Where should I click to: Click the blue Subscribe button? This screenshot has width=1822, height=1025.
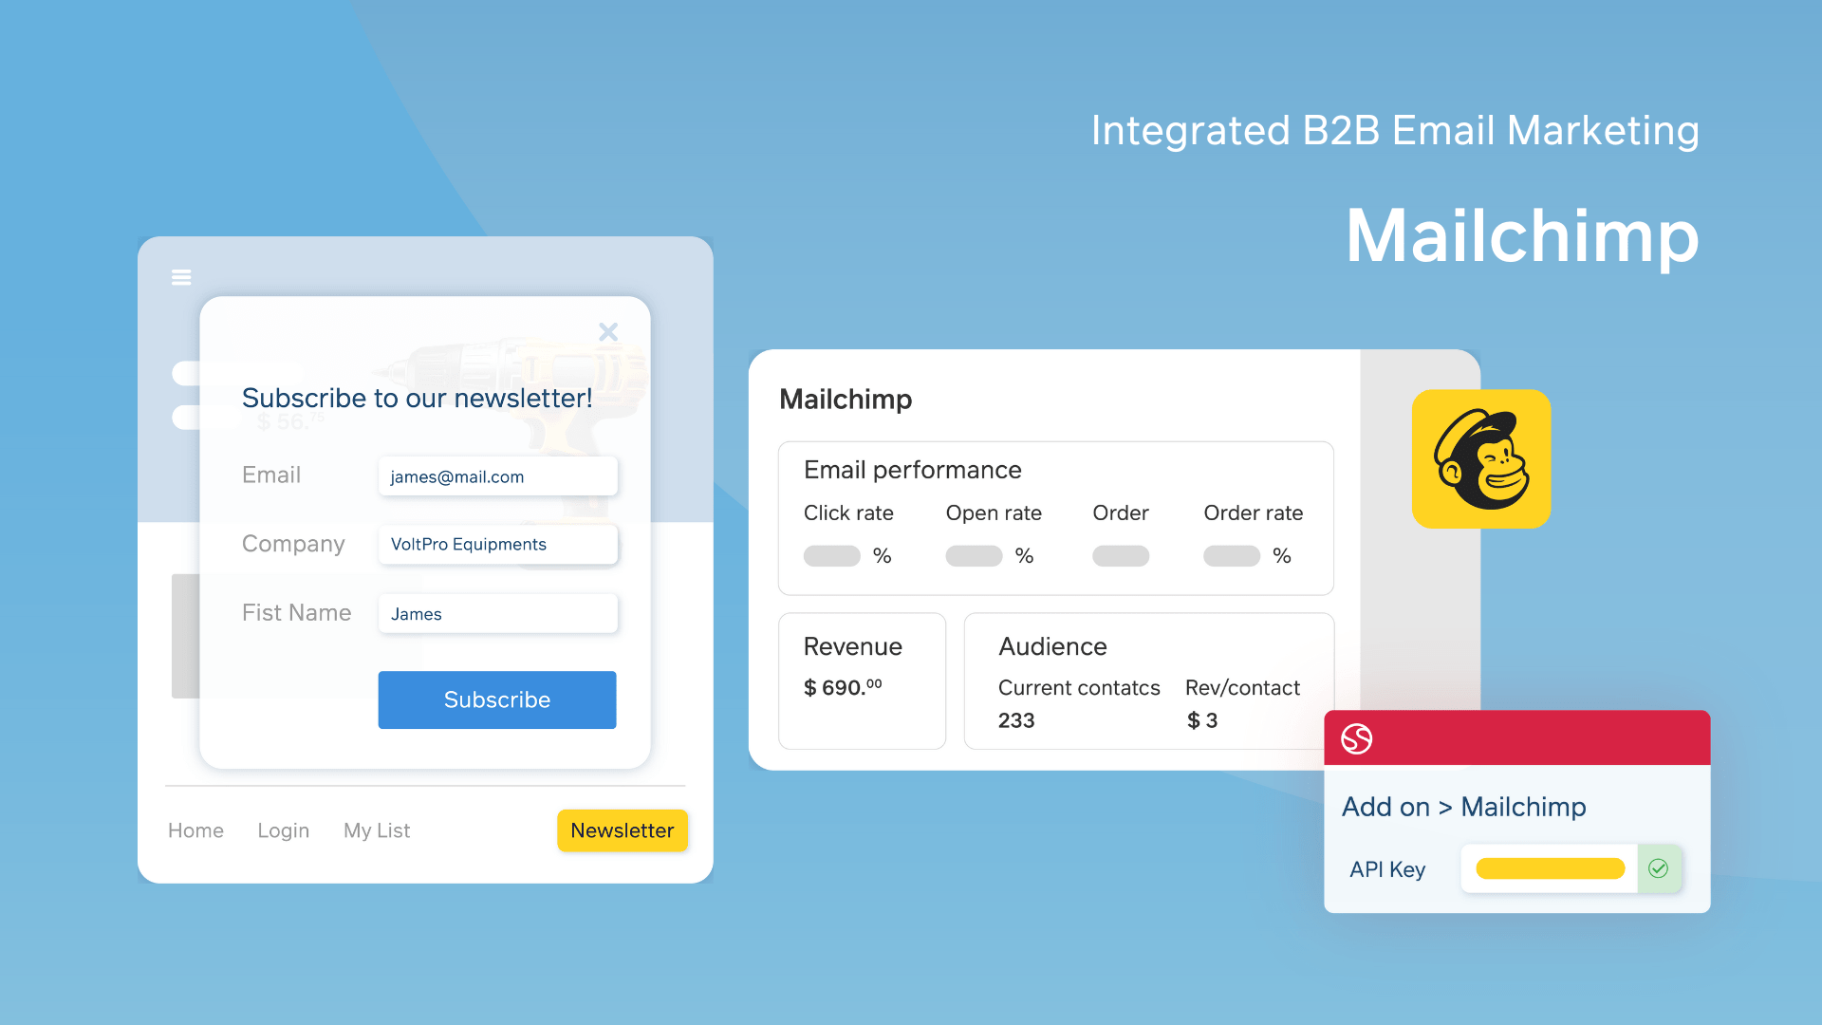coord(497,699)
